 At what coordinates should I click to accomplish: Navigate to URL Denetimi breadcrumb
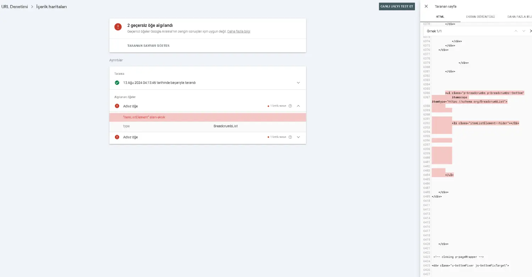(x=15, y=7)
